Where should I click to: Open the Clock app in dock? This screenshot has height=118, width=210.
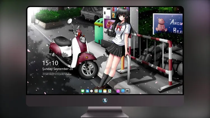coord(92,91)
